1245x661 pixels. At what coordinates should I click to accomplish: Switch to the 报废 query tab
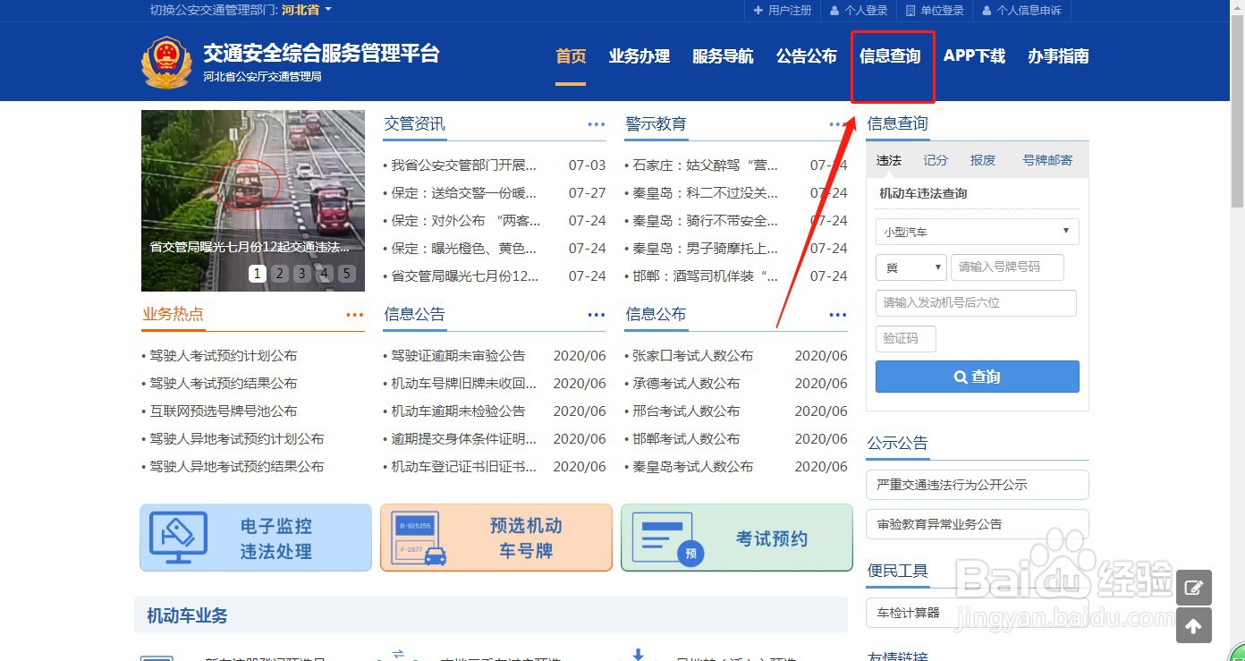point(983,160)
